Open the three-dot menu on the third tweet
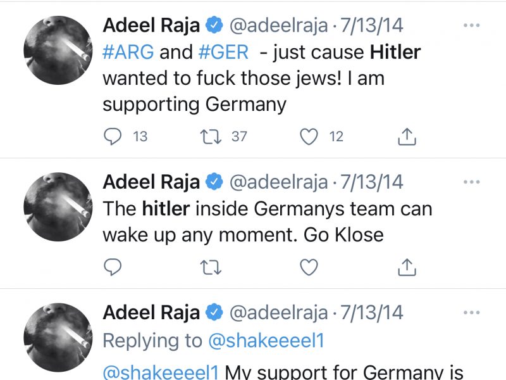 point(472,312)
